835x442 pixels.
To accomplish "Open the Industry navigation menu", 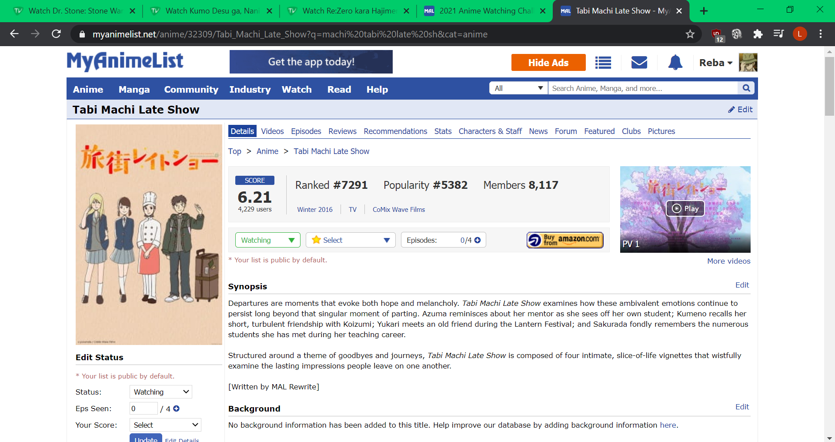I will (250, 90).
